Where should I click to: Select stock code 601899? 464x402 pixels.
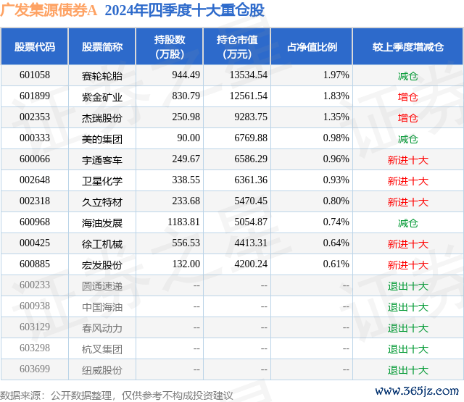[x=35, y=96]
